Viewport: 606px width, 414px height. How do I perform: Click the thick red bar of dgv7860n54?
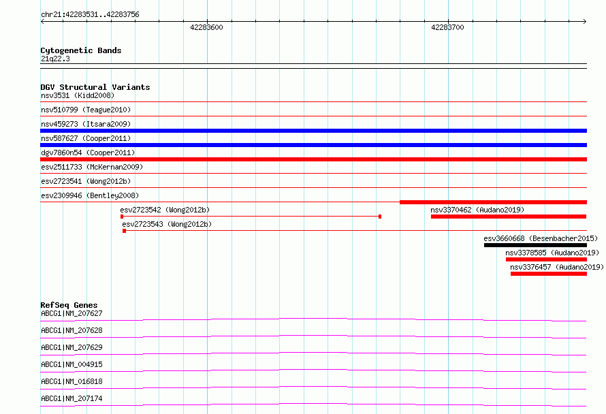click(313, 159)
